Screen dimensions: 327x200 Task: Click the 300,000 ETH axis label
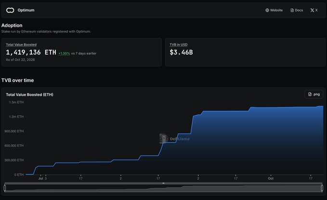pyautogui.click(x=14, y=160)
